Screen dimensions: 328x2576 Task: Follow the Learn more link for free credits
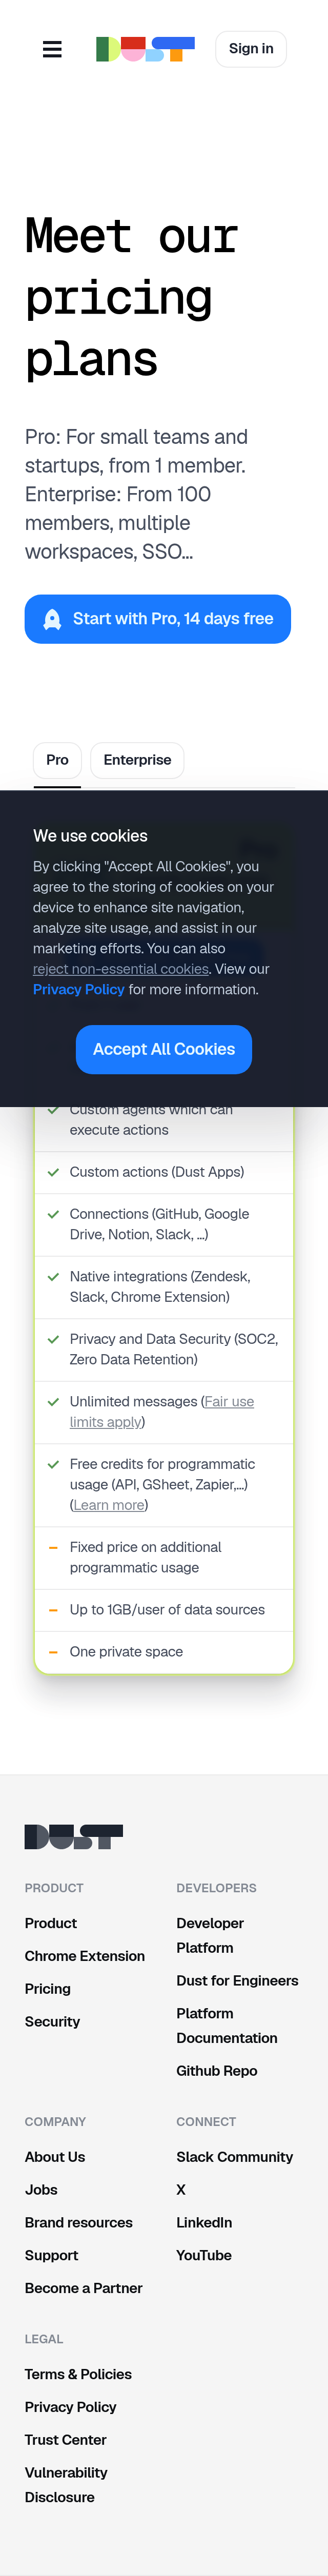tap(109, 1505)
